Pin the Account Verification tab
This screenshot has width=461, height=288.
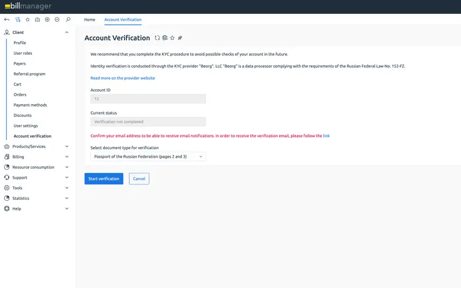[180, 38]
